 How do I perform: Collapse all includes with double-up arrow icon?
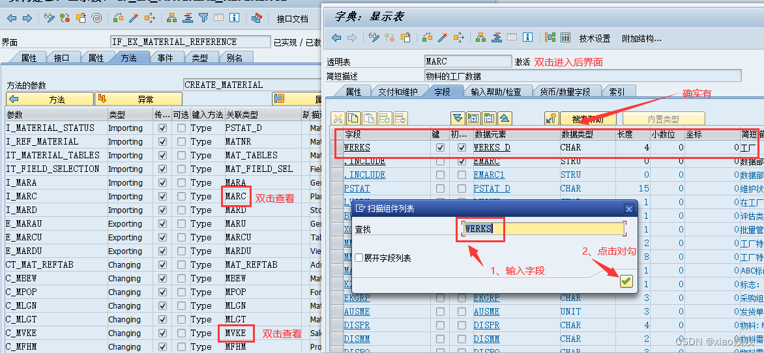505,119
